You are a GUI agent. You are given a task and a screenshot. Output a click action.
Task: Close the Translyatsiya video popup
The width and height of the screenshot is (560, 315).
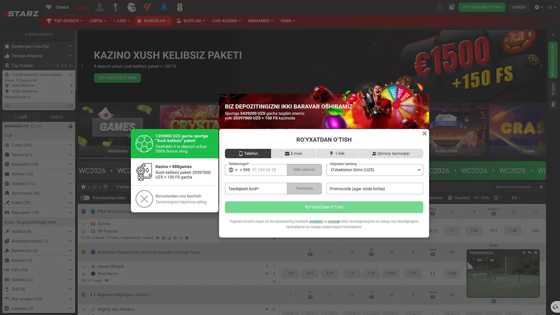point(535,253)
